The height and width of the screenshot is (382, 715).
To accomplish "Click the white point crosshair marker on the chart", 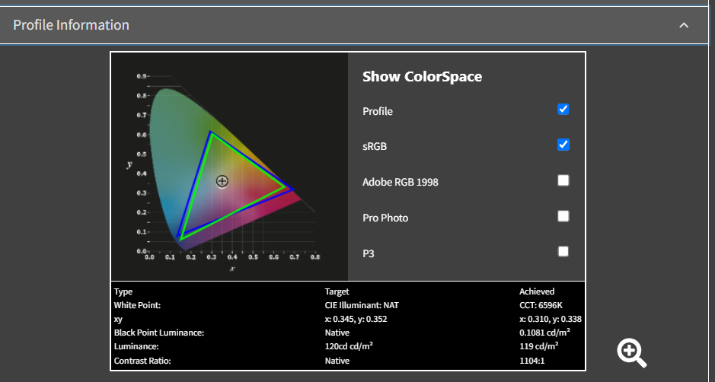I will [x=222, y=181].
